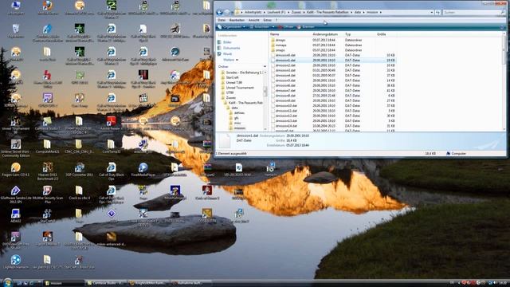The height and width of the screenshot is (287, 510).
Task: Select the CoreTemp32 desktop icon
Action: click(x=111, y=147)
